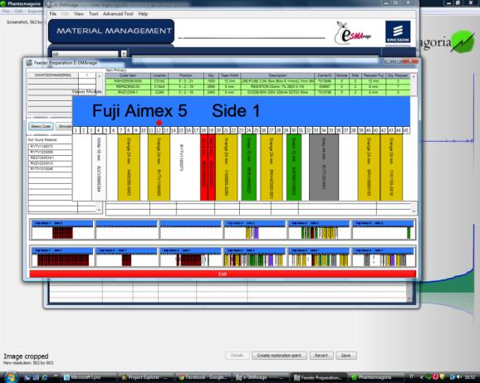Open Fuji Aimex 5 Side 1 thumbnail
The width and height of the screenshot is (480, 383).
[x=319, y=257]
